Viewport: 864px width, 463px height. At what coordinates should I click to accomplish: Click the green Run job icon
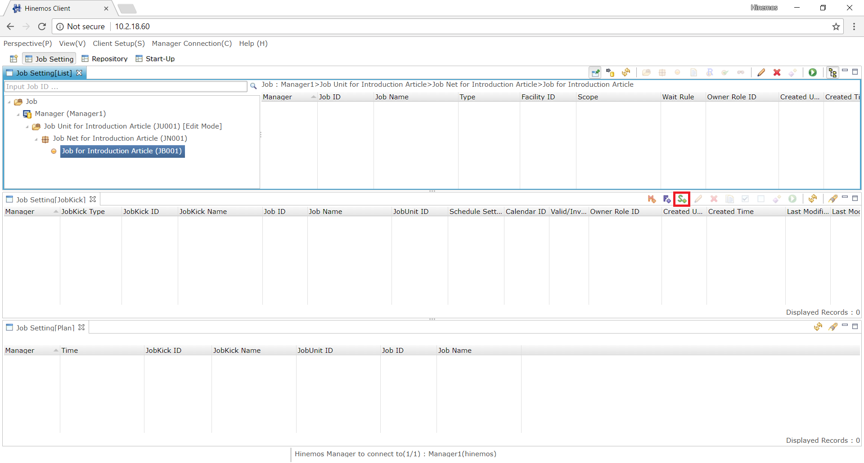(813, 72)
